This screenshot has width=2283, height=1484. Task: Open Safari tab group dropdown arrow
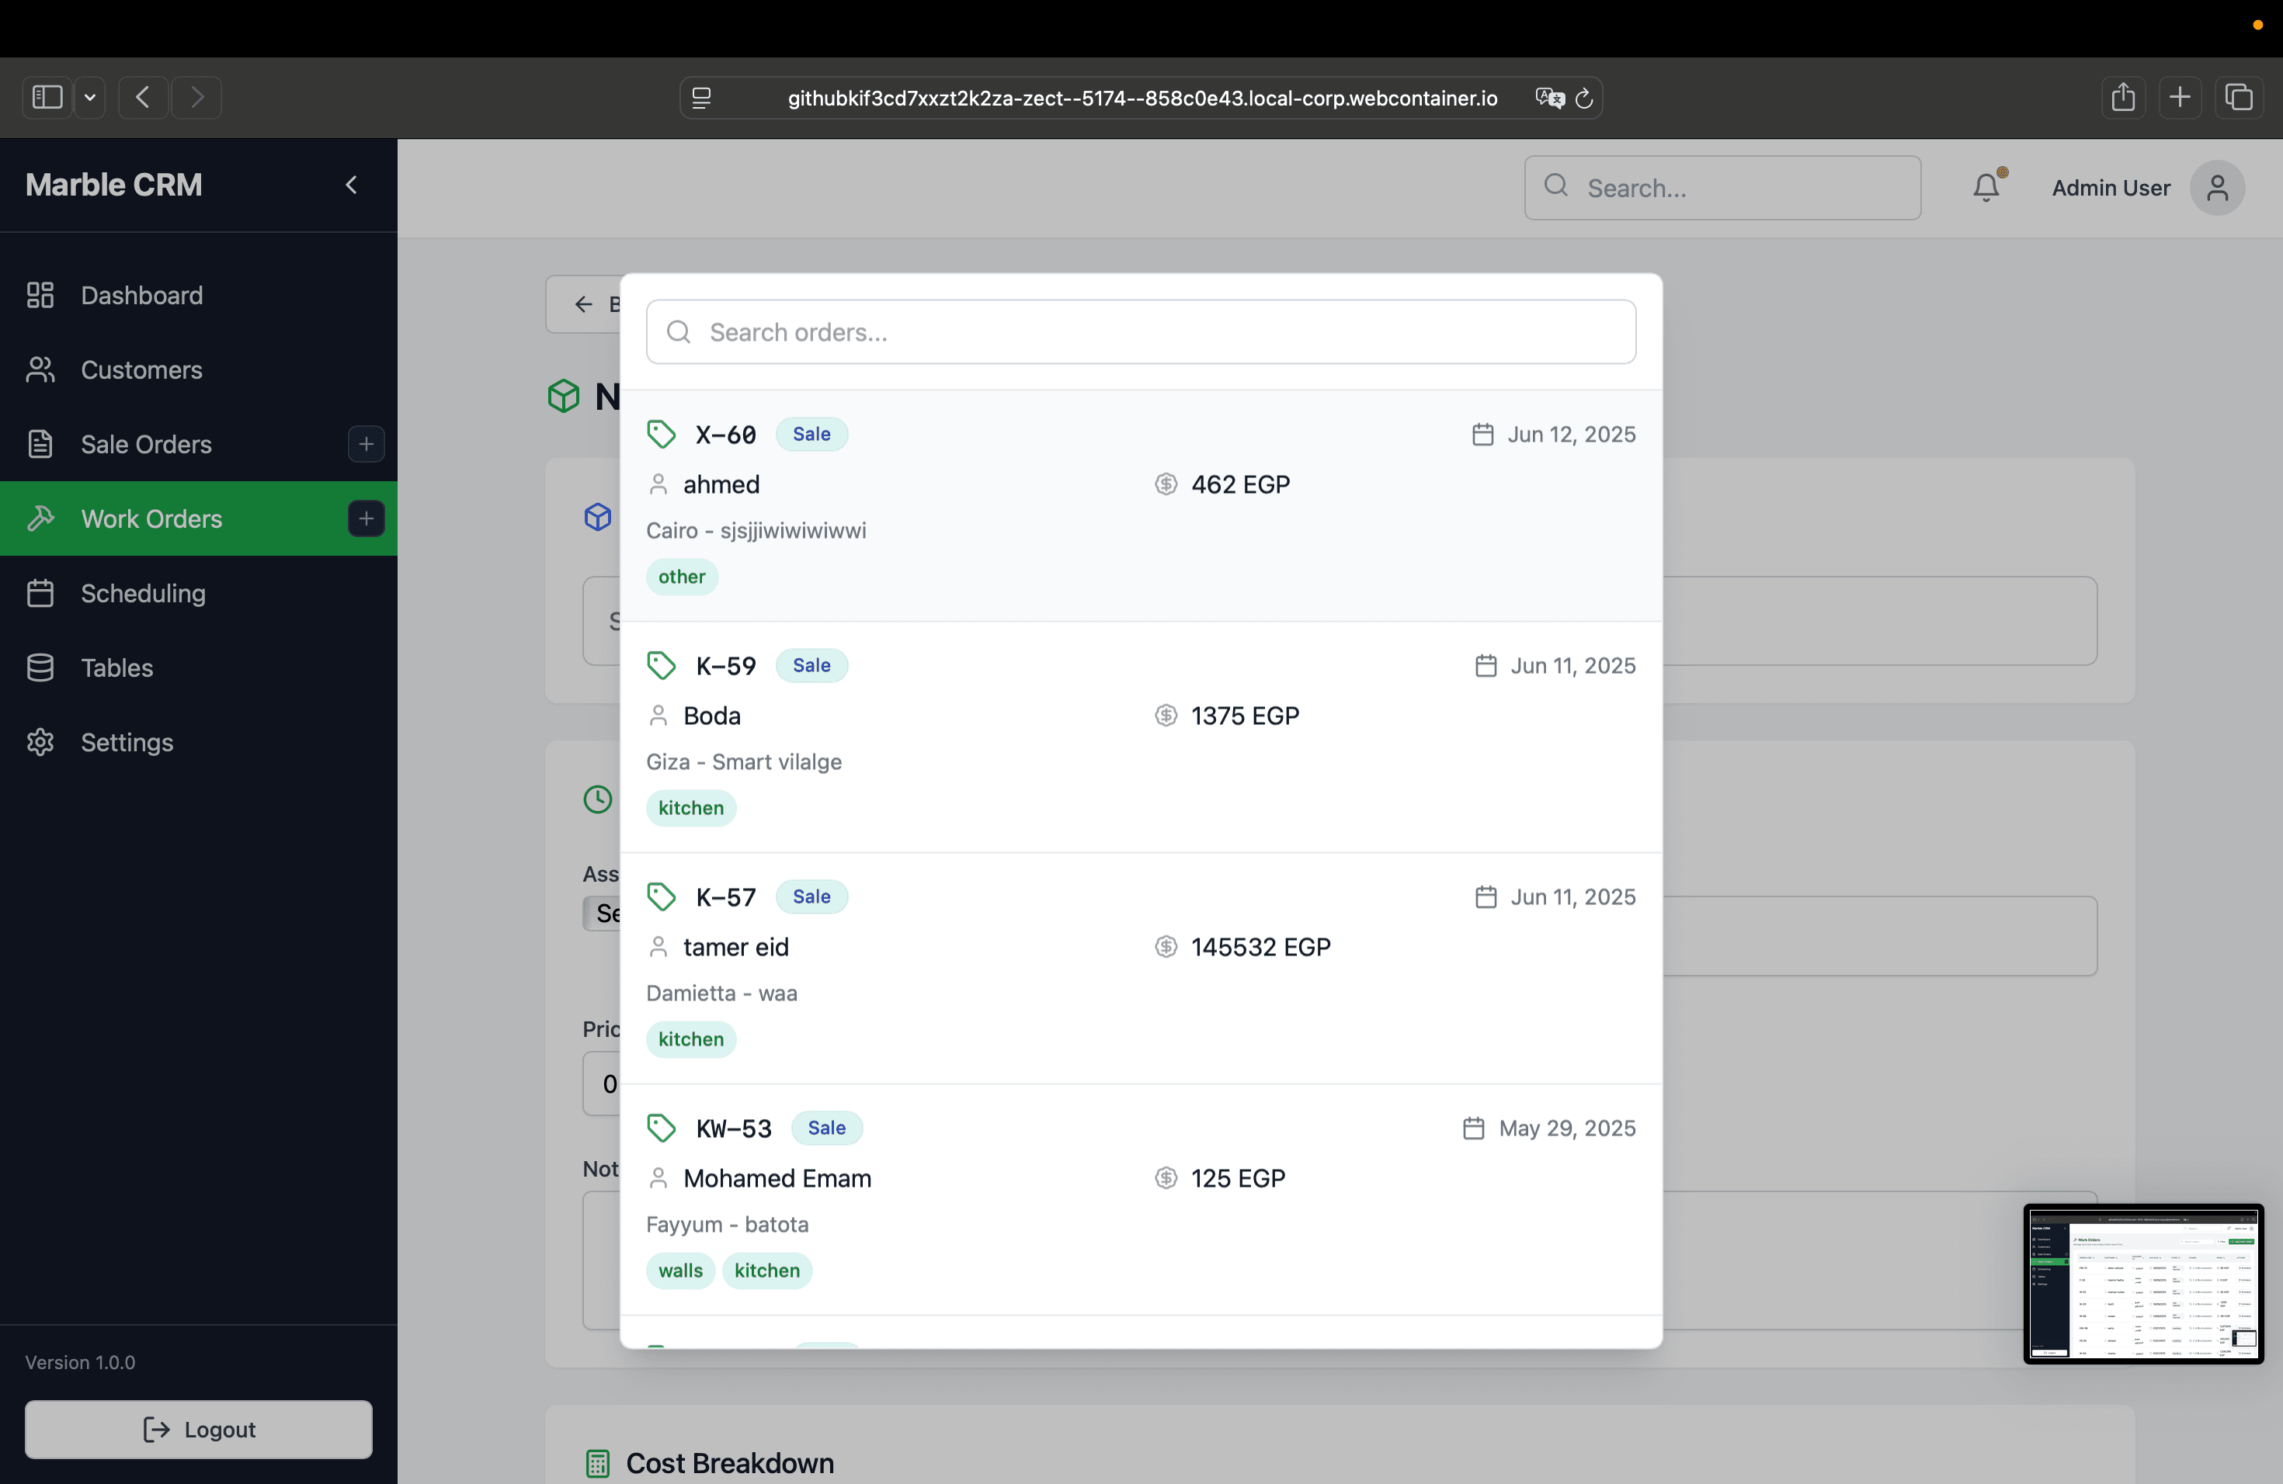[90, 98]
